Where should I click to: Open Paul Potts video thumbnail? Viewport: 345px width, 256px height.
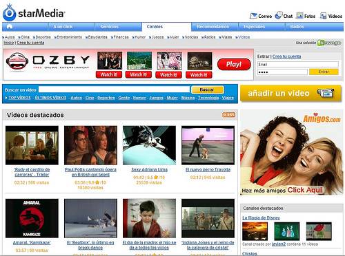[x=90, y=145]
